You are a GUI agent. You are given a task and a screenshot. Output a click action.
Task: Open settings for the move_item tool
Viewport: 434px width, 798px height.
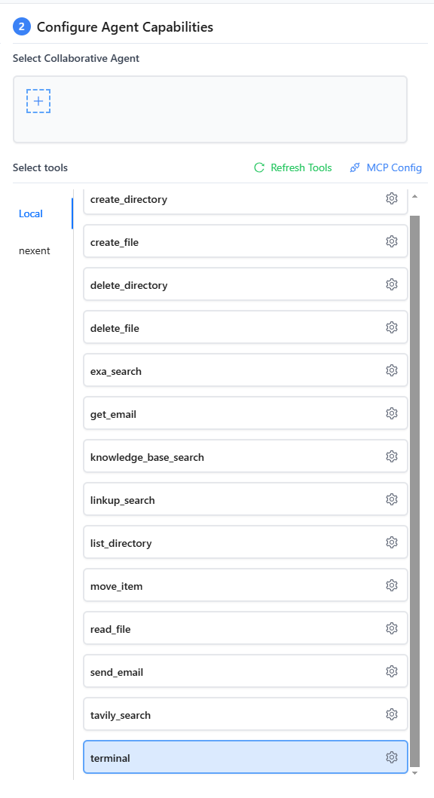391,585
